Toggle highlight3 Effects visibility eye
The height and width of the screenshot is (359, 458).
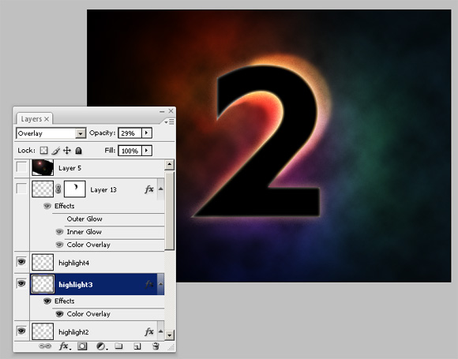point(47,301)
